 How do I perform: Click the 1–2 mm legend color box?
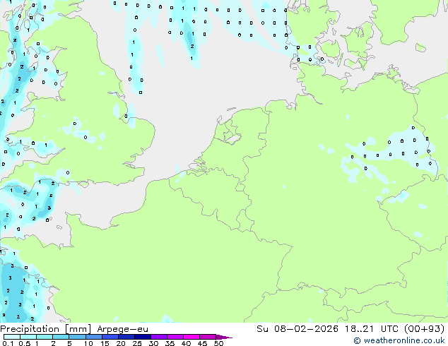point(45,337)
